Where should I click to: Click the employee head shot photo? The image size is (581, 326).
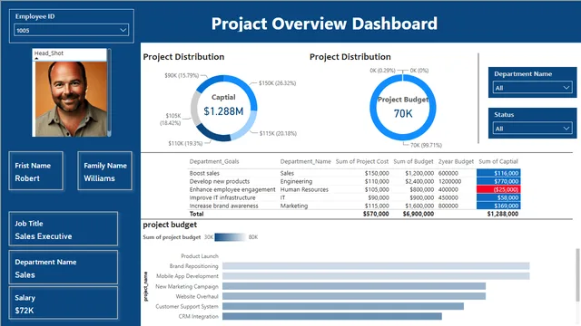coord(71,99)
